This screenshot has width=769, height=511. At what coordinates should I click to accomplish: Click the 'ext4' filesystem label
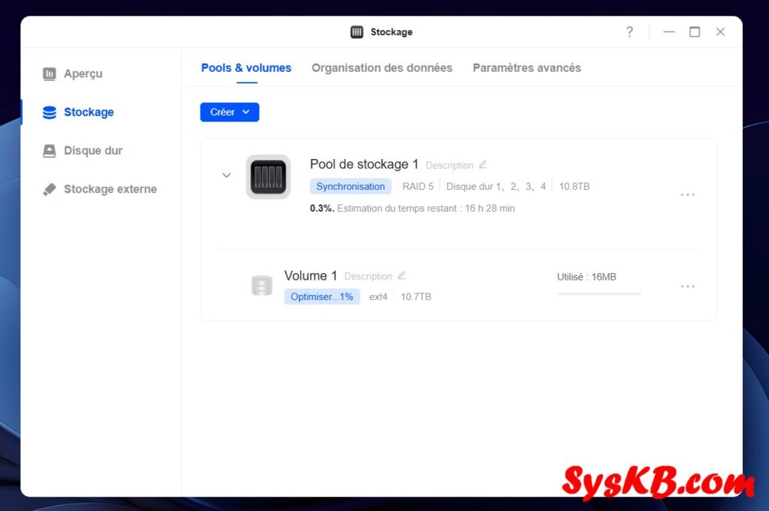(378, 297)
